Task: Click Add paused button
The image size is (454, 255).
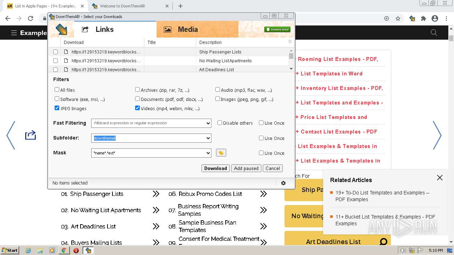Action: point(246,168)
